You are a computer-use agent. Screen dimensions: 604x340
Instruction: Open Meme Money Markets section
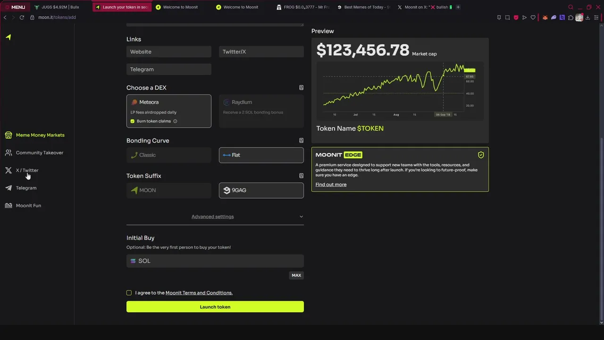tap(34, 135)
